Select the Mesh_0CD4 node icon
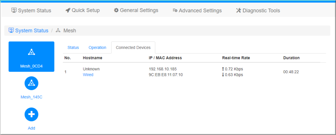This screenshot has height=135, width=336. click(31, 52)
